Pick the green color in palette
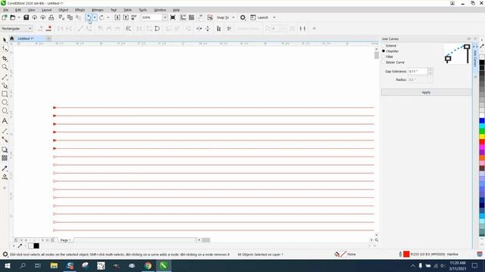This screenshot has height=272, width=485. (482, 131)
